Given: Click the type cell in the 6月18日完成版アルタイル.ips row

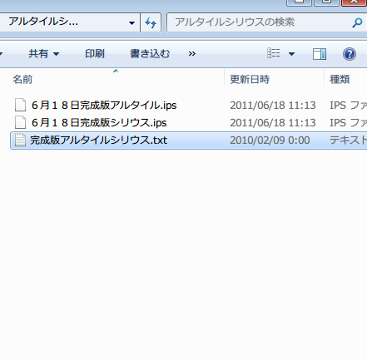Looking at the screenshot, I should (x=348, y=106).
